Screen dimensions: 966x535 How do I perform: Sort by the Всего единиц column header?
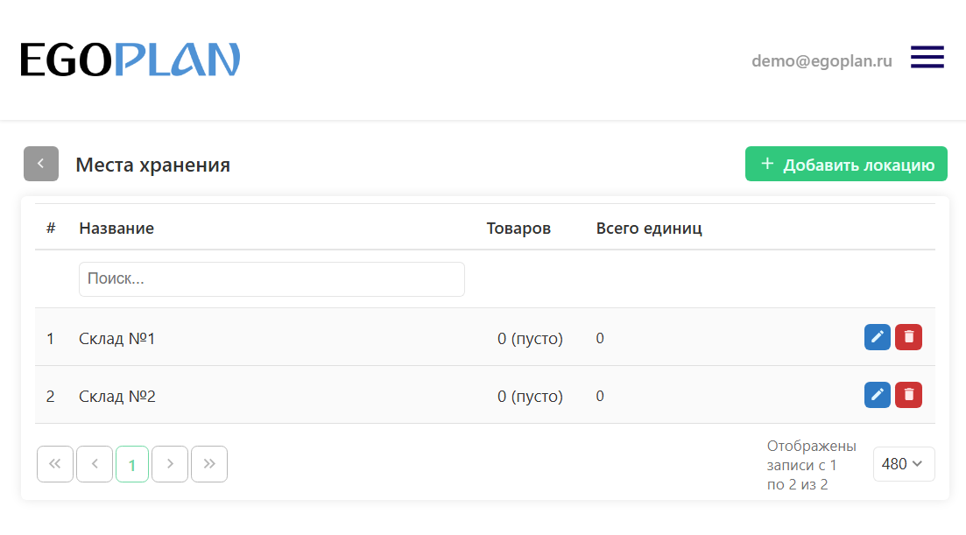tap(649, 229)
